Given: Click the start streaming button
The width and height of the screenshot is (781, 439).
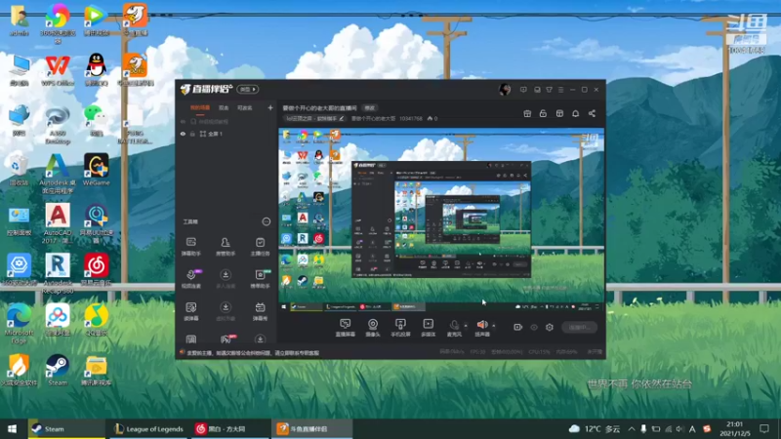Looking at the screenshot, I should [579, 327].
